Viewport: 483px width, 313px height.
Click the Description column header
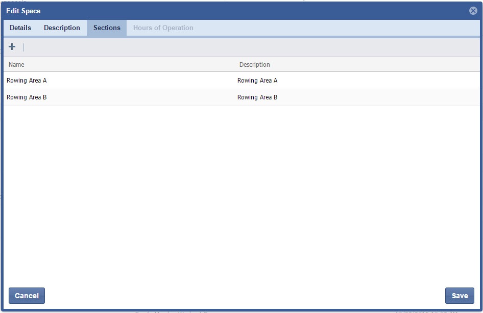(x=254, y=65)
